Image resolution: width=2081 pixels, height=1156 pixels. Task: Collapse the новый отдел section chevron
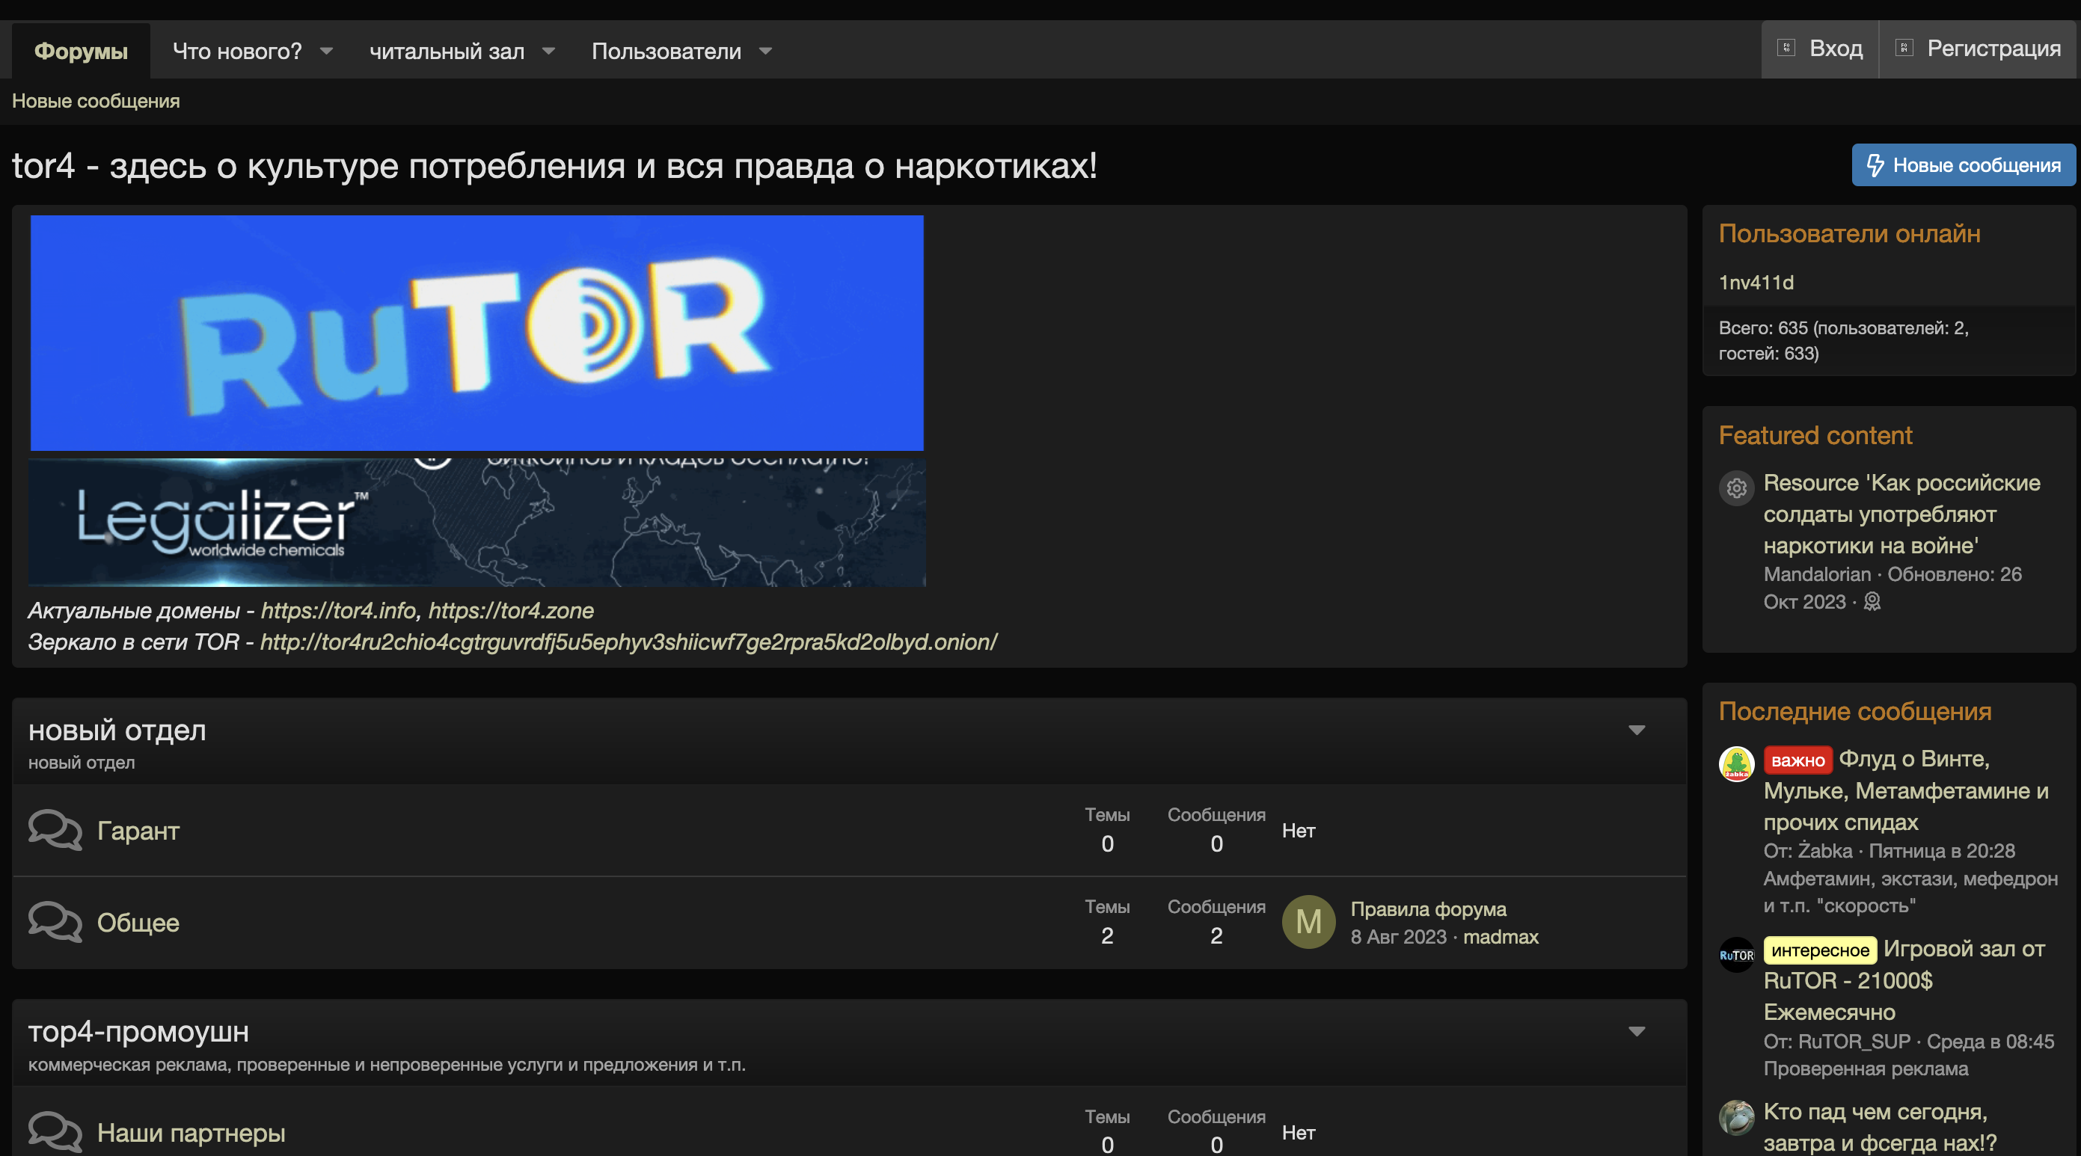pyautogui.click(x=1637, y=730)
